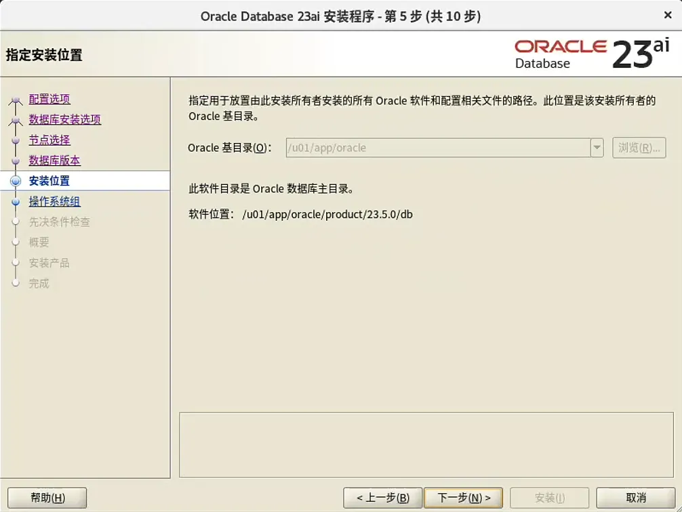Click the highlighted 安装位置 step icon
Viewport: 682px width, 512px height.
[x=16, y=181]
